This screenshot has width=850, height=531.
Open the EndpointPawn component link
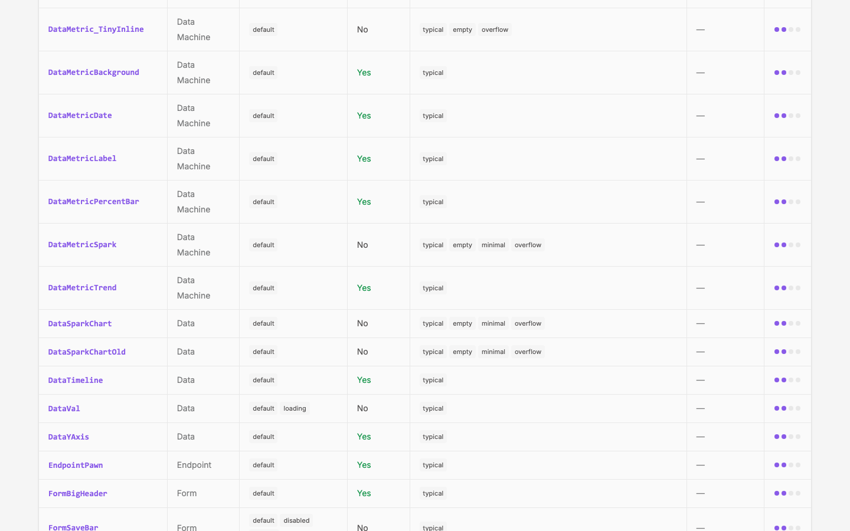point(76,466)
